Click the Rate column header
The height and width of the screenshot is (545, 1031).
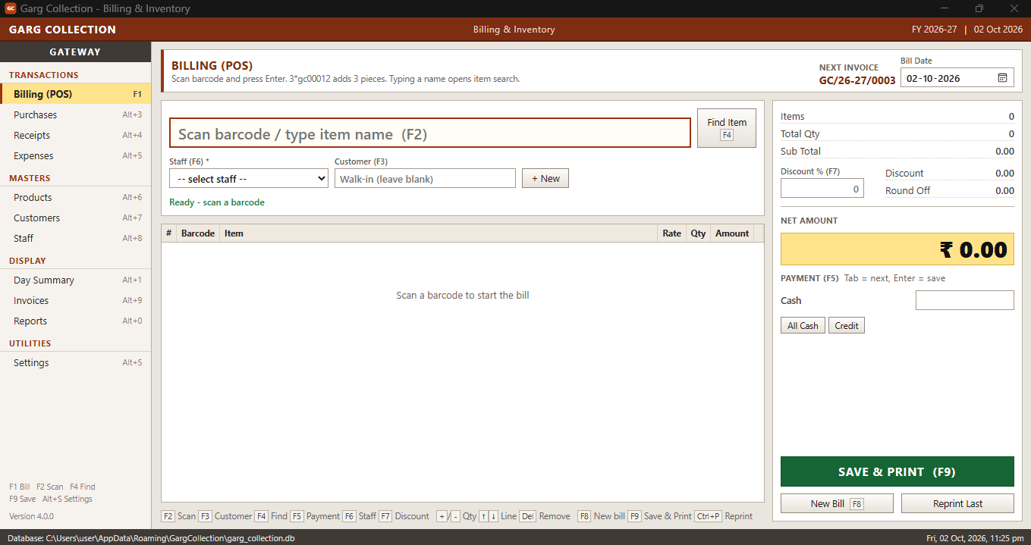[671, 233]
